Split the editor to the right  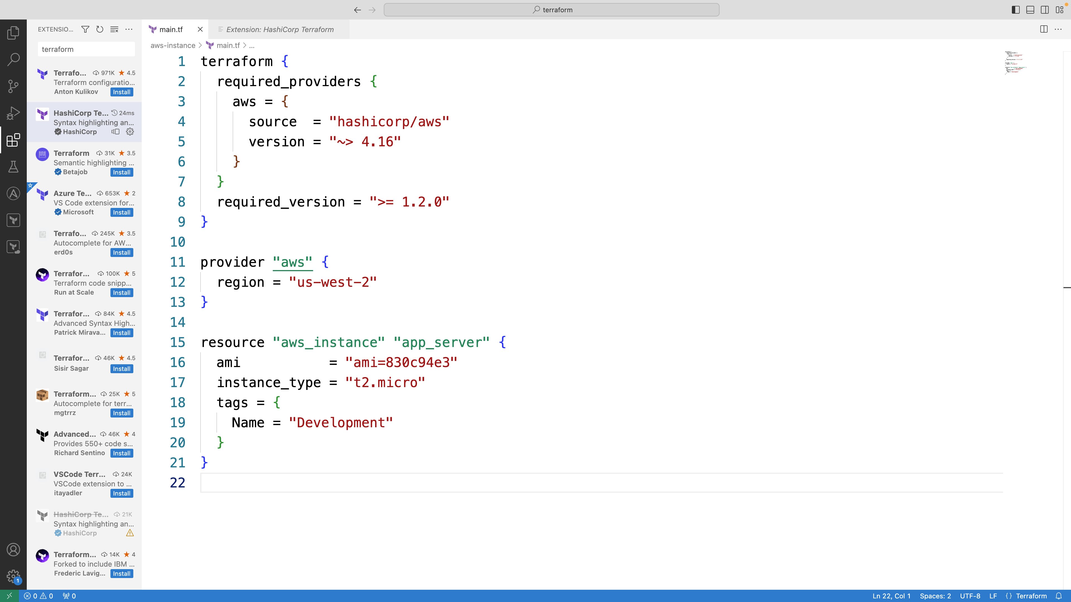click(x=1044, y=29)
